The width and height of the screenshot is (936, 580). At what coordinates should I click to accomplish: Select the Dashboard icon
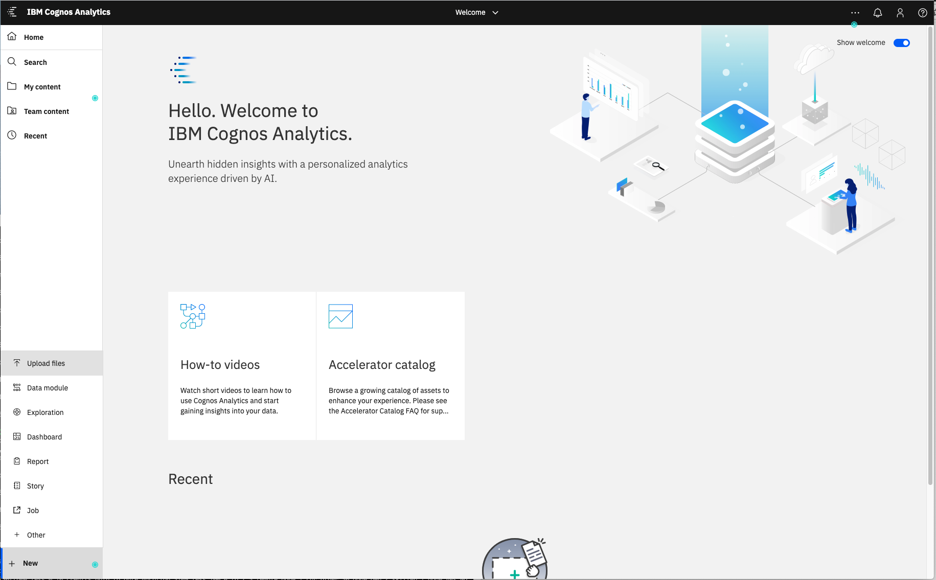click(x=17, y=436)
